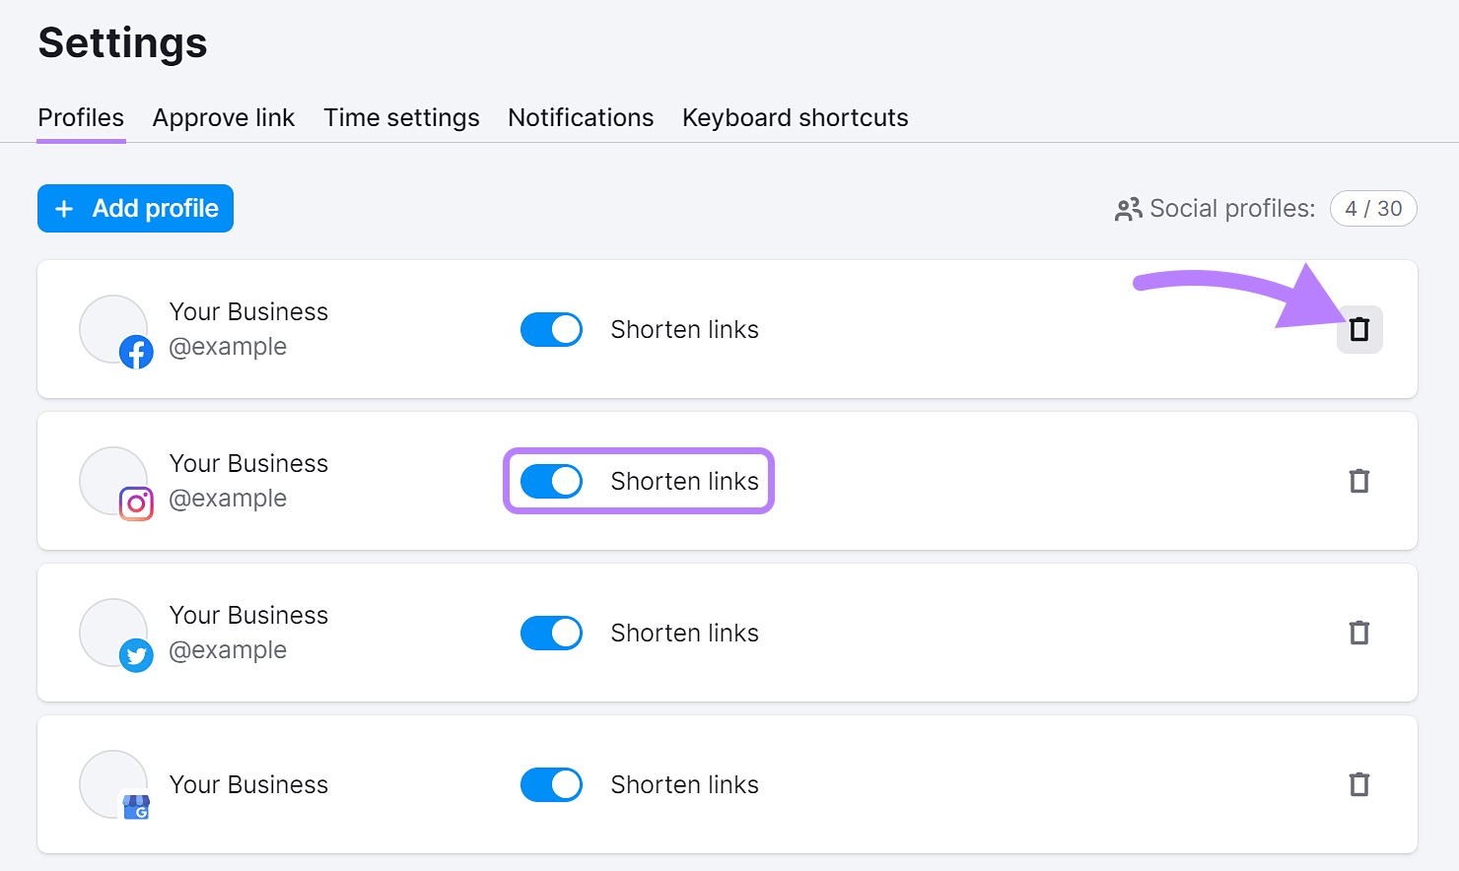Click the Twitter profile icon

tap(137, 654)
